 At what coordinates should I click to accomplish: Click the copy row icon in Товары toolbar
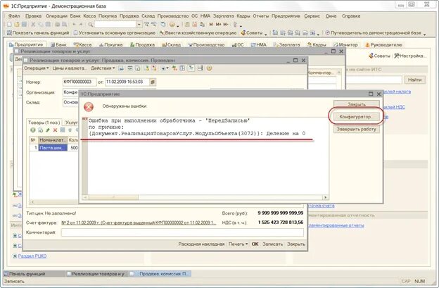pos(40,130)
